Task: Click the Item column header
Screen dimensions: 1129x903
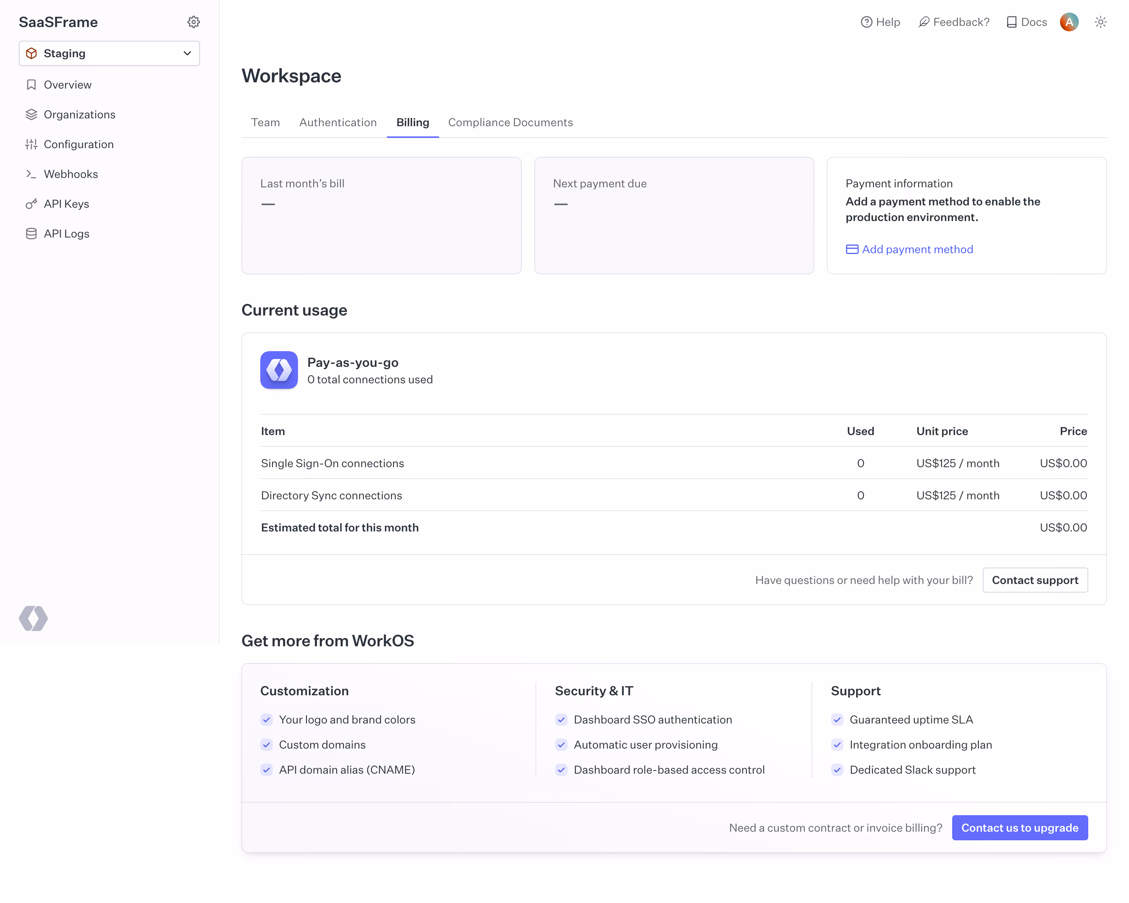Action: click(273, 432)
